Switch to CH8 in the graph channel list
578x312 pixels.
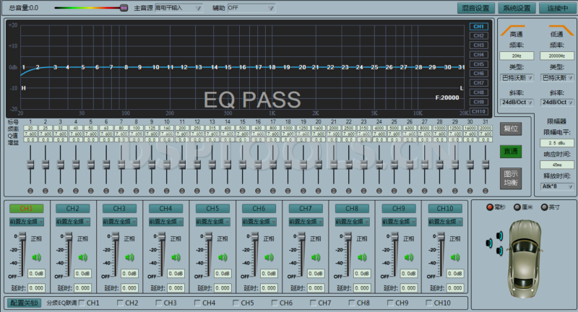coord(478,92)
